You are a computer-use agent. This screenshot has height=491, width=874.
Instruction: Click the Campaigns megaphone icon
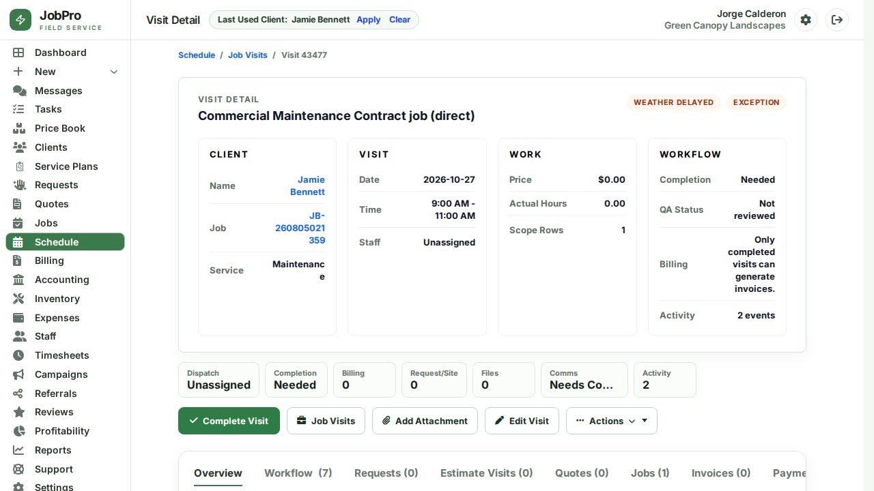[x=18, y=374]
